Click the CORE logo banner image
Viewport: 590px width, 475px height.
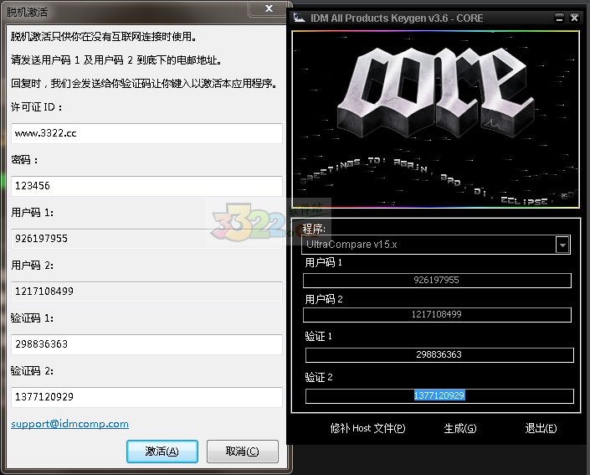coord(436,120)
